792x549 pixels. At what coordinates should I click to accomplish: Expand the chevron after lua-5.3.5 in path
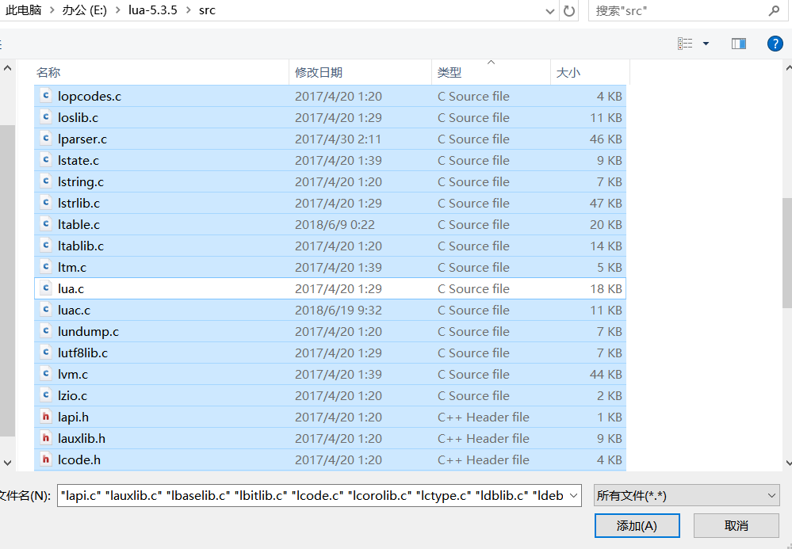pyautogui.click(x=189, y=10)
